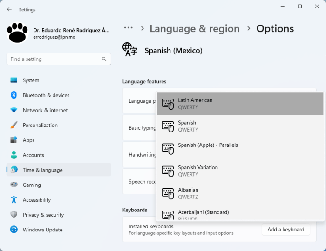Screen dimensions: 326x251
Task: Select Accounts in the sidebar
Action: (x=33, y=155)
